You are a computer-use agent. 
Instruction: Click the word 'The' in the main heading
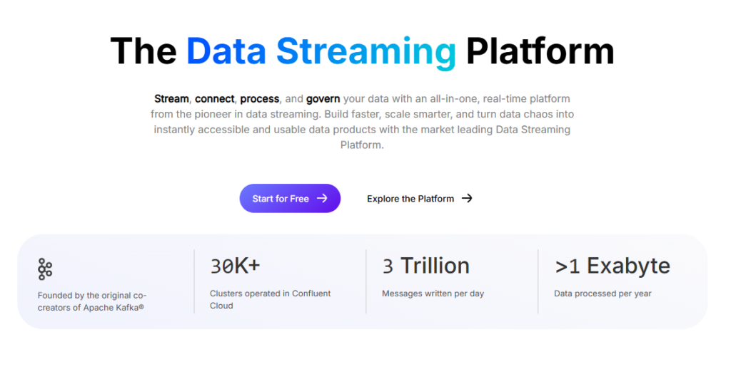point(143,51)
